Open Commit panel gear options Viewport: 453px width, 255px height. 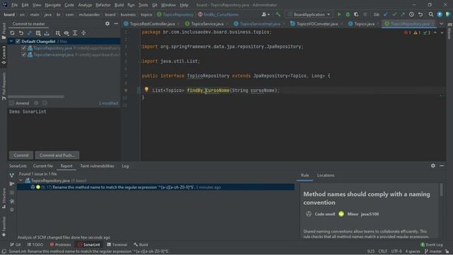(x=108, y=23)
